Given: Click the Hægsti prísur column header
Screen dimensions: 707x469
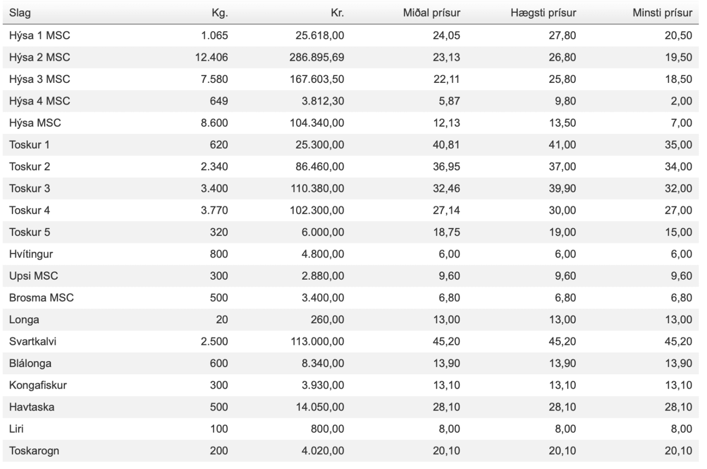Looking at the screenshot, I should (543, 13).
